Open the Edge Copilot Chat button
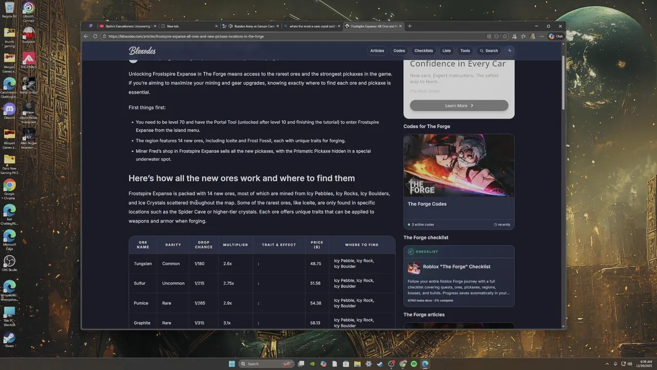Image resolution: width=657 pixels, height=370 pixels. 556,36
